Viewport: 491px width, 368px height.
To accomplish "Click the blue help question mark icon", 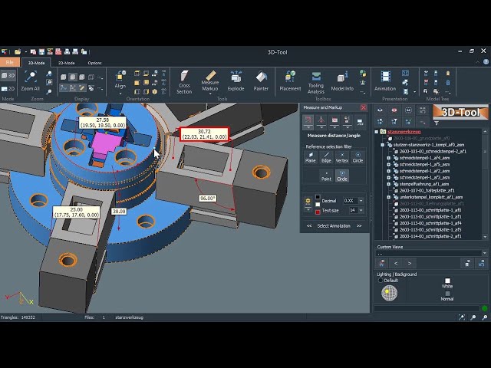I will (486, 62).
